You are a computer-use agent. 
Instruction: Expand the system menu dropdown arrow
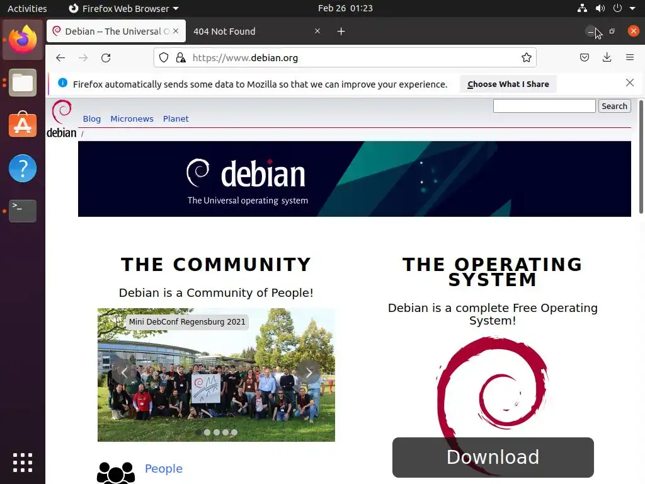click(x=632, y=8)
